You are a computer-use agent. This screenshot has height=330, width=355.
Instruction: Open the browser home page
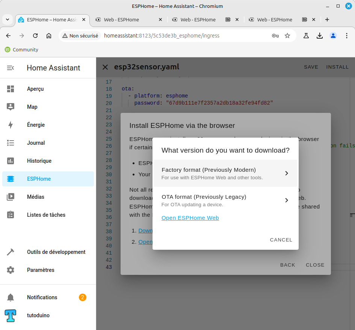[x=49, y=36]
